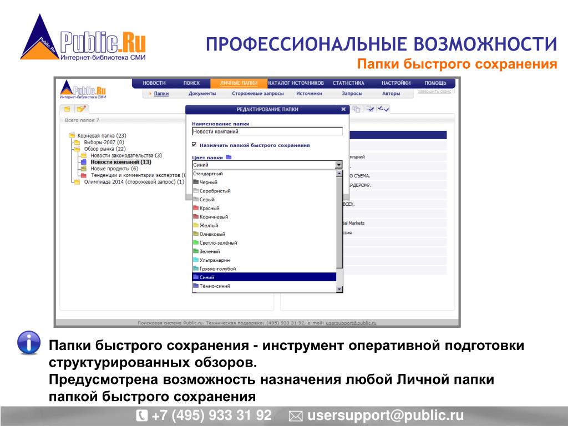The width and height of the screenshot is (568, 426).
Task: Open the ЛИЧНЫЕ ПАПКИ menu
Action: (239, 83)
